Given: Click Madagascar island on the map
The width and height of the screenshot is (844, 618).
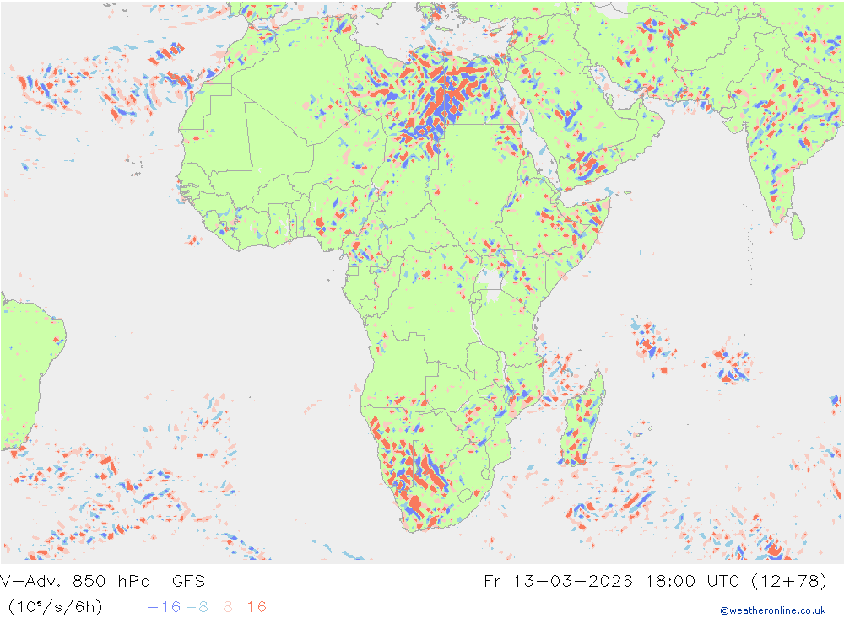Looking at the screenshot, I should click(582, 418).
